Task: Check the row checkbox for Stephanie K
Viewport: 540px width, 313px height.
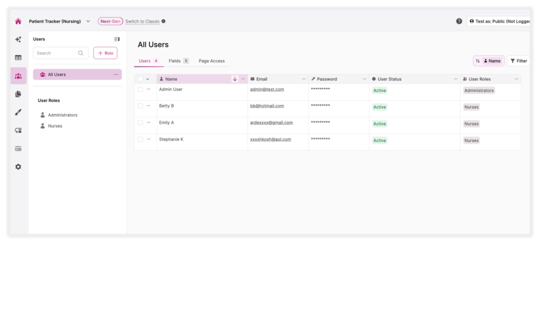Action: pyautogui.click(x=140, y=139)
